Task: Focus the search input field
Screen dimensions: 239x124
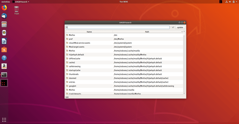Action: click(118, 27)
